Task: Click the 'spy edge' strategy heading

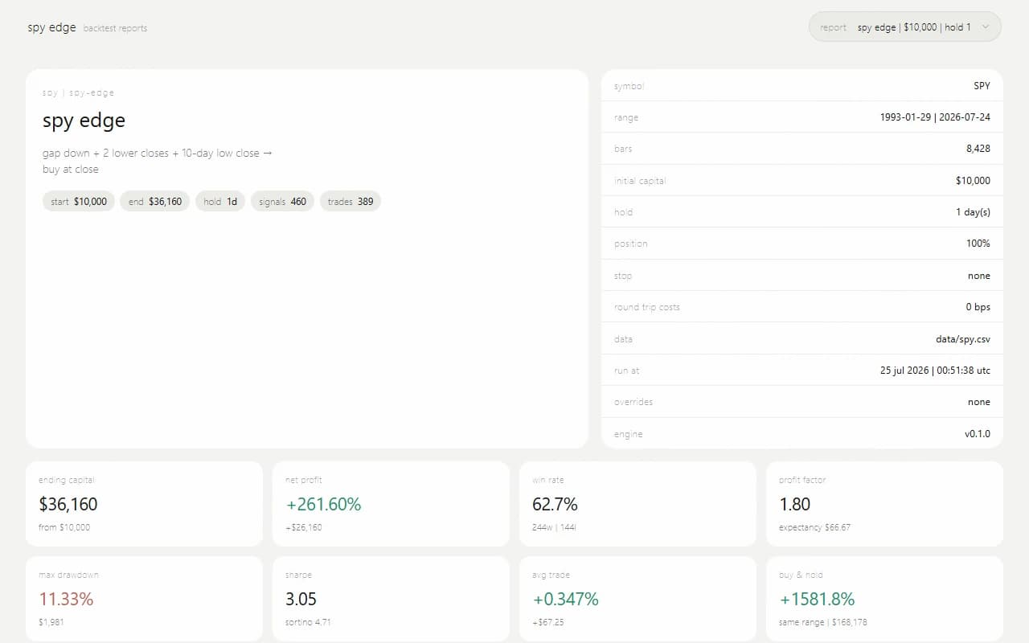Action: (x=84, y=121)
